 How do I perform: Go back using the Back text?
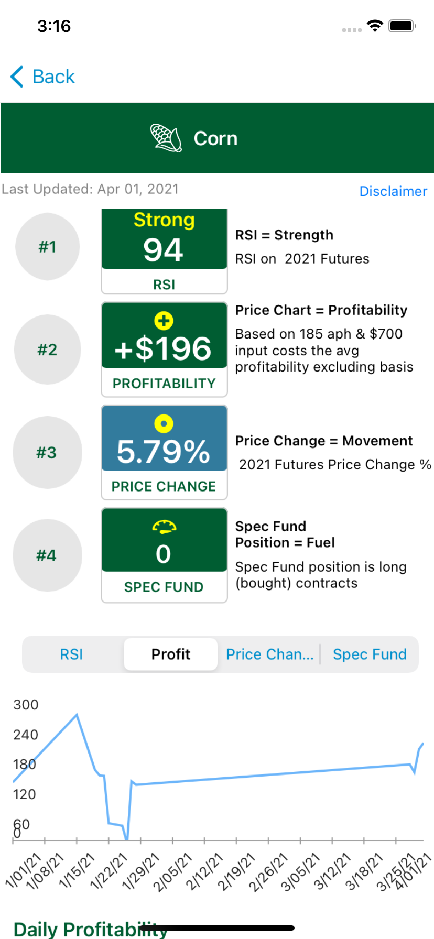[53, 77]
